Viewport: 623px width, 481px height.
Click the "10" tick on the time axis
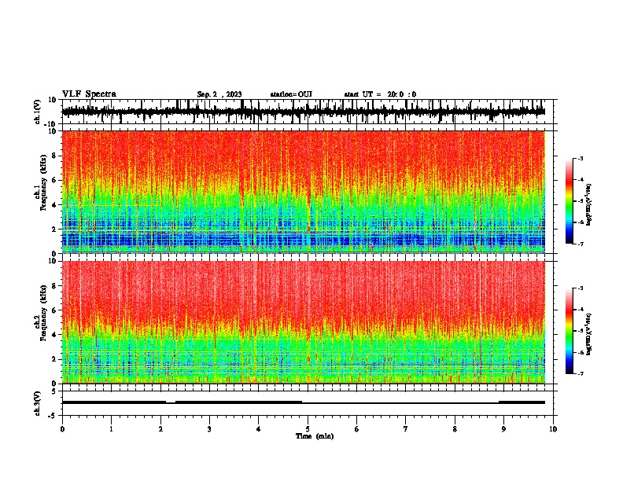click(x=553, y=429)
